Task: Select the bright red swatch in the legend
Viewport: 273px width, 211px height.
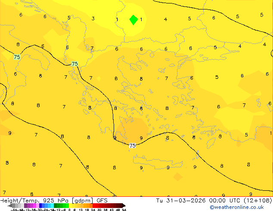Action: tap(94, 205)
